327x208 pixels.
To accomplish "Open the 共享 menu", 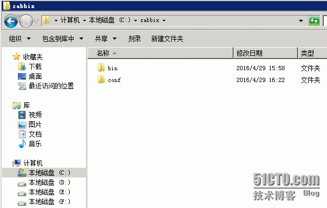I will [x=106, y=39].
